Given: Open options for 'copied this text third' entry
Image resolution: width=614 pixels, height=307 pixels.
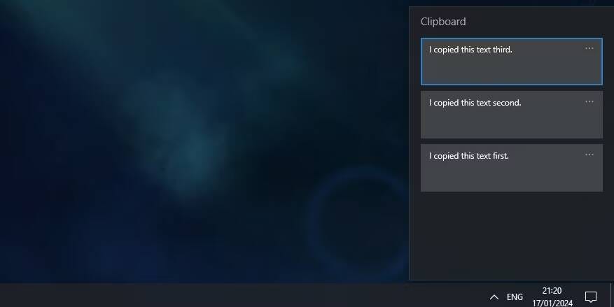Looking at the screenshot, I should pos(589,48).
